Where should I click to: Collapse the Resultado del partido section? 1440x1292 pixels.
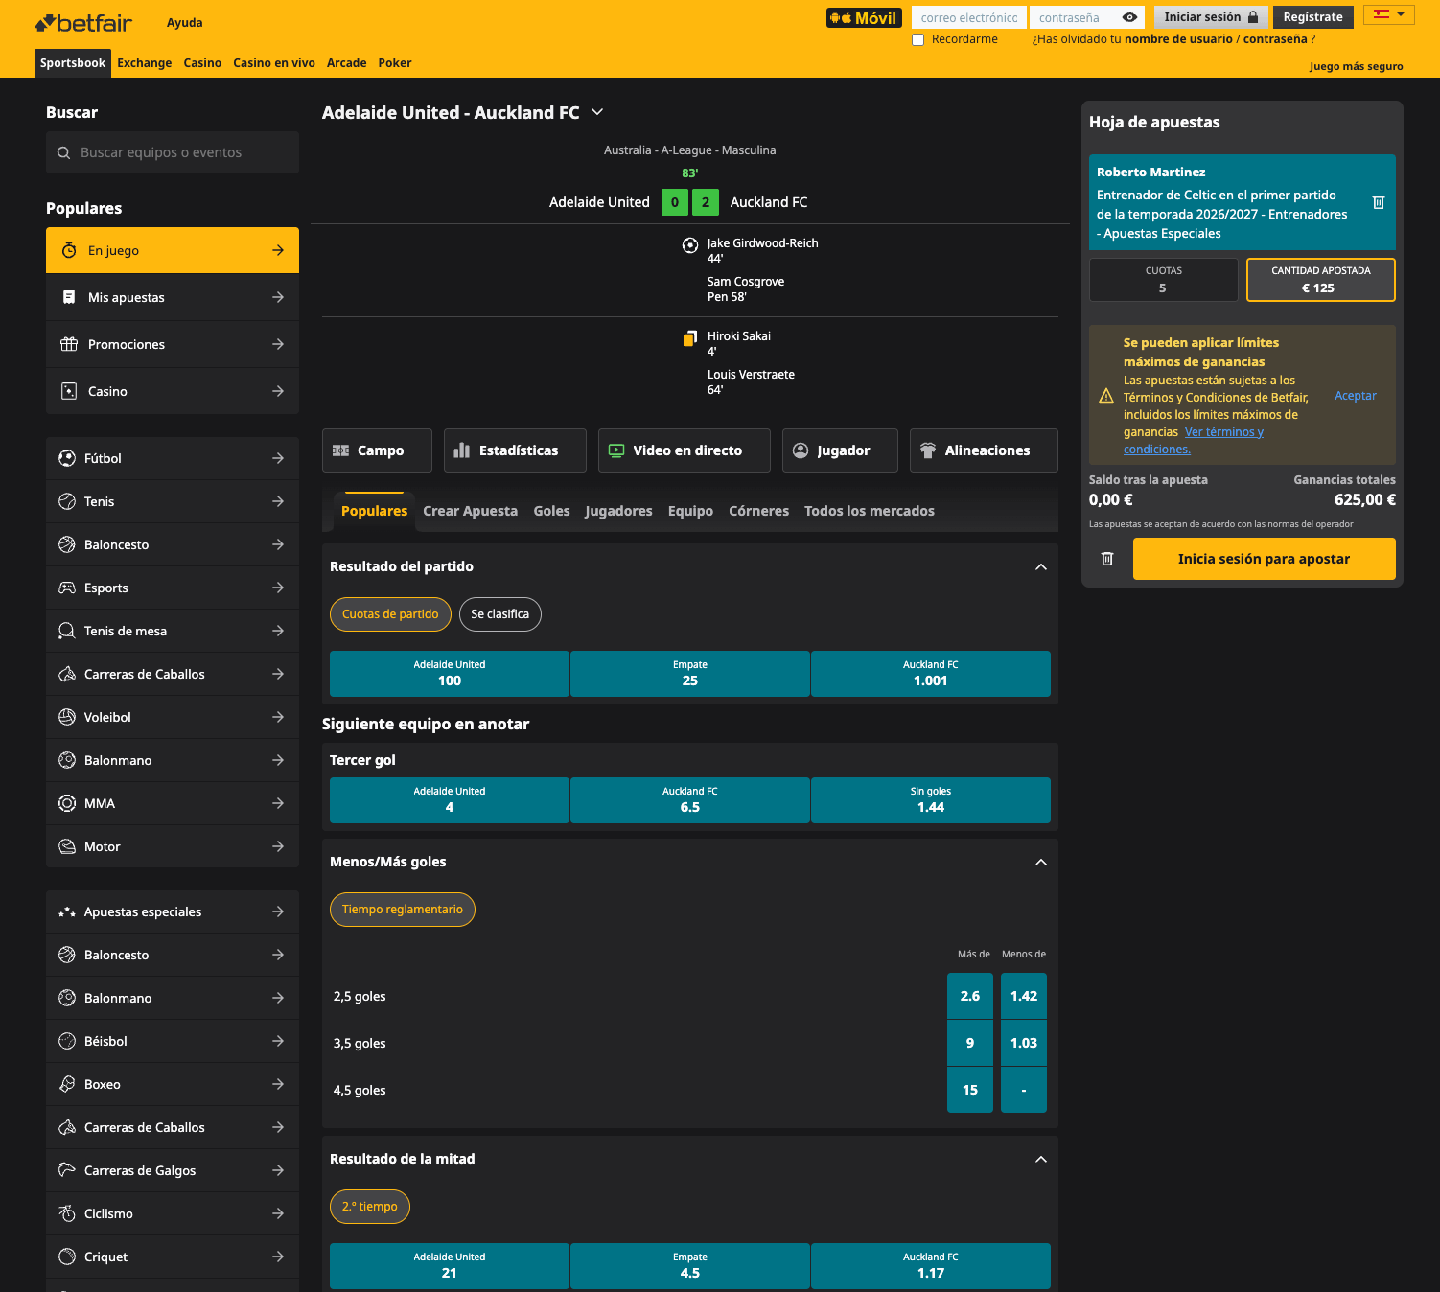[x=1041, y=567]
